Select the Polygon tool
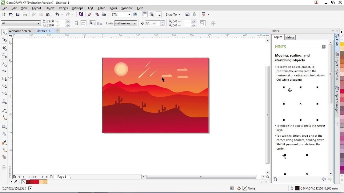 pyautogui.click(x=4, y=93)
